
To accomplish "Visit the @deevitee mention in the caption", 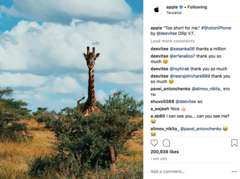I will [x=167, y=34].
